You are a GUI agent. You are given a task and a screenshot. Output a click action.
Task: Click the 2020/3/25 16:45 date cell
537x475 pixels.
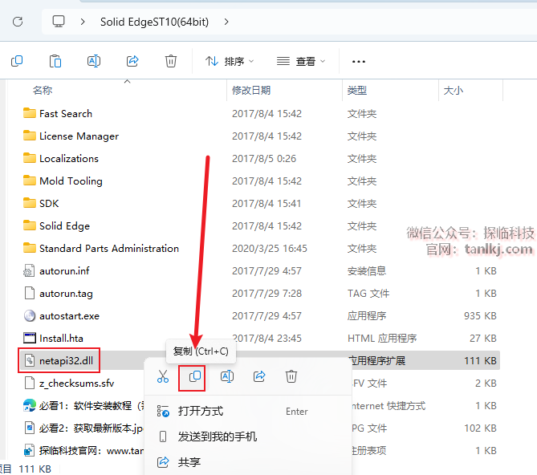[x=270, y=249]
